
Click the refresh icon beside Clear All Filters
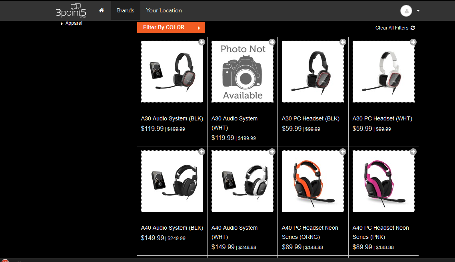(413, 28)
